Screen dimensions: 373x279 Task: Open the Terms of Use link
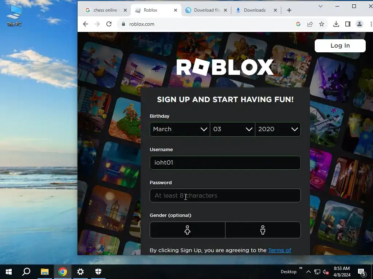click(x=279, y=250)
